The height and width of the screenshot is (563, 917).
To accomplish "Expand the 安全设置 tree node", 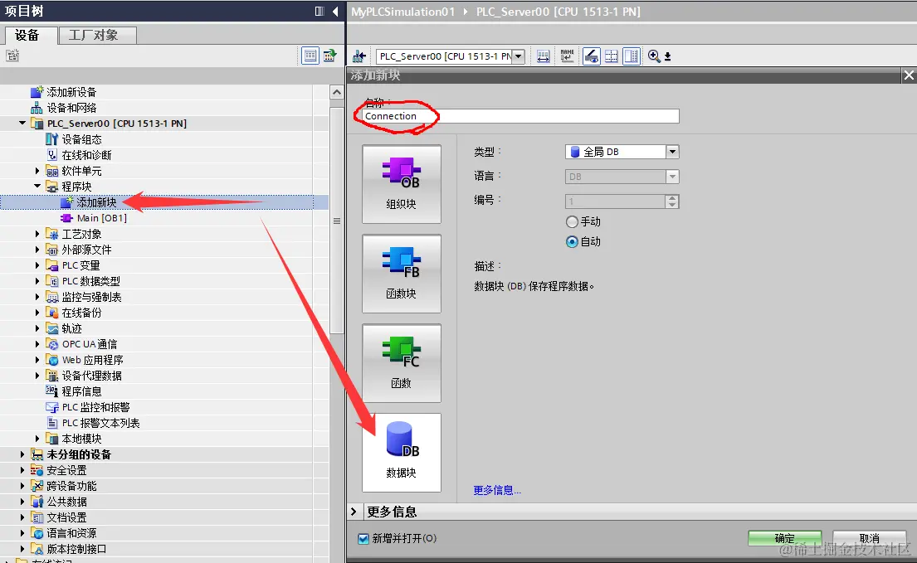I will (x=22, y=470).
